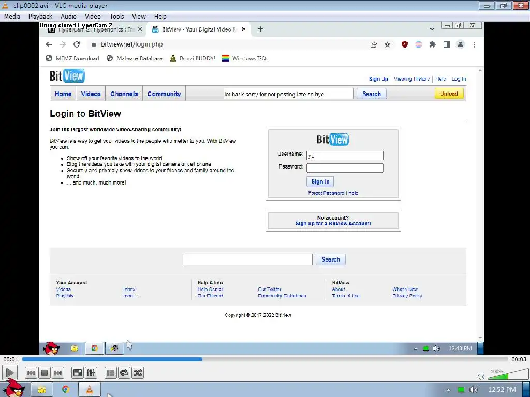This screenshot has width=530, height=397.
Task: Reload the BitView page
Action: pos(77,44)
